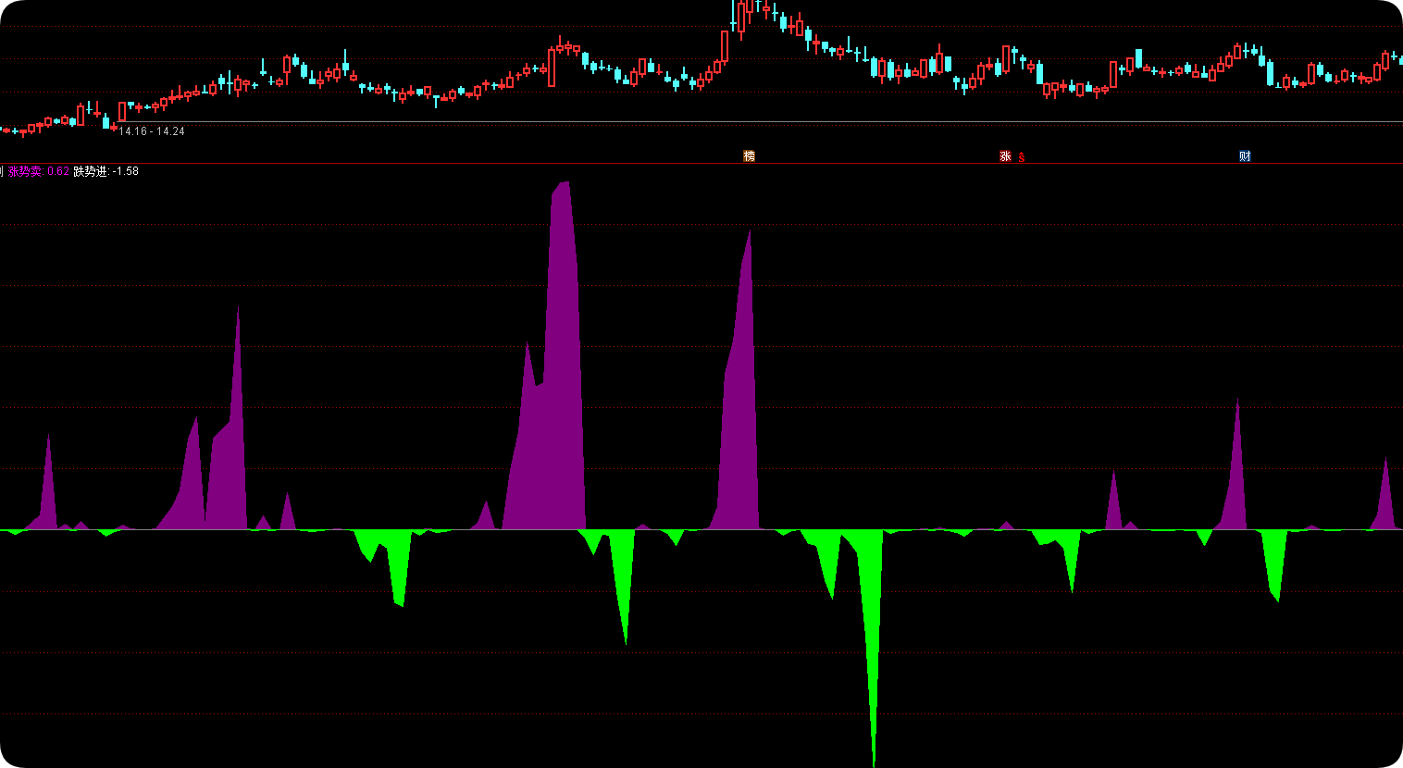
Task: Select the 涨势卖: 0.62 indicator label
Action: pos(39,171)
